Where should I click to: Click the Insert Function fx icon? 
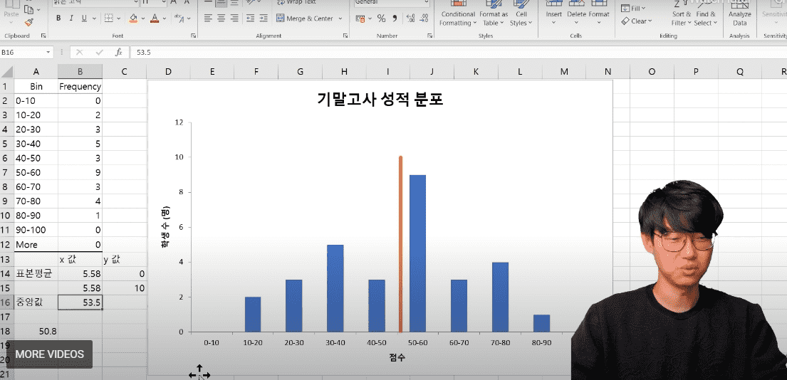pos(119,52)
